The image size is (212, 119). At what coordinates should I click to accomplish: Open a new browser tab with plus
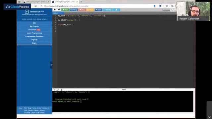81,2
